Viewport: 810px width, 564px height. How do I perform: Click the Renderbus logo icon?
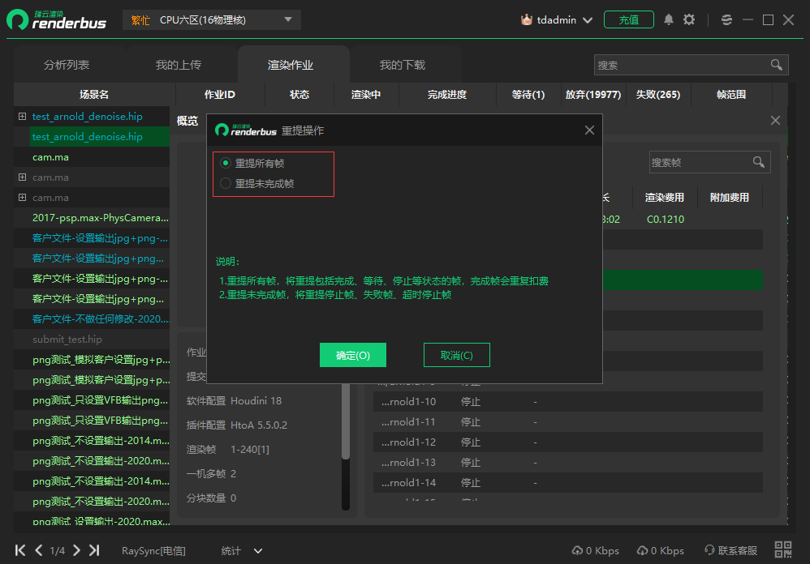click(17, 20)
